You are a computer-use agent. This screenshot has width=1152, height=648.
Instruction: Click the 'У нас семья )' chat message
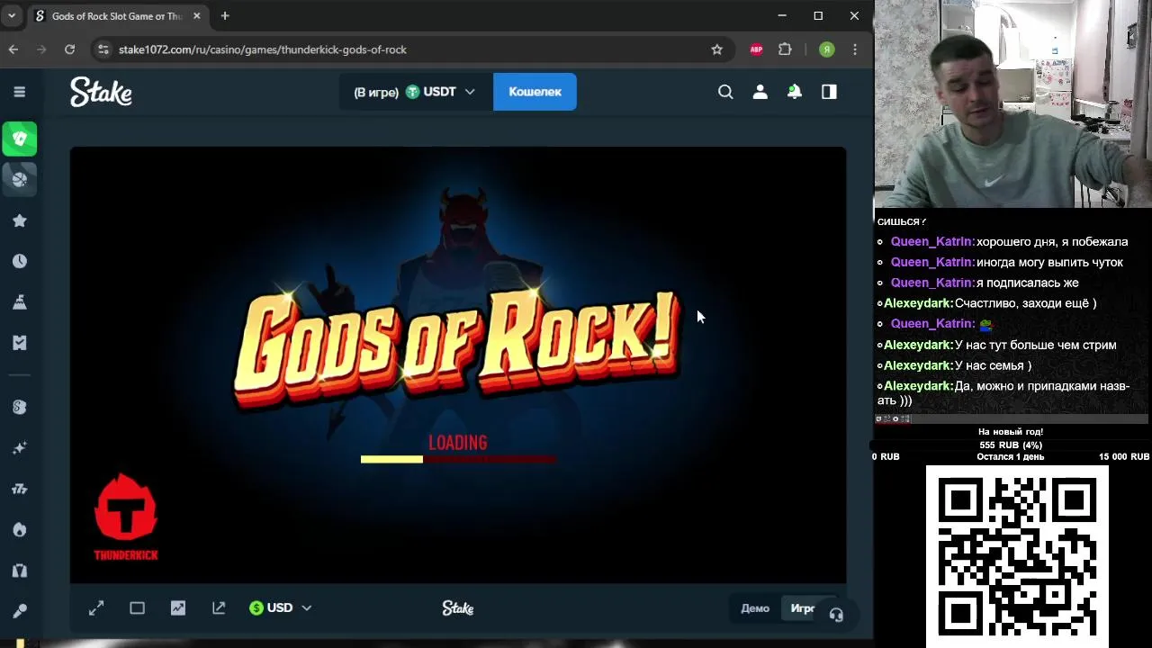click(993, 365)
